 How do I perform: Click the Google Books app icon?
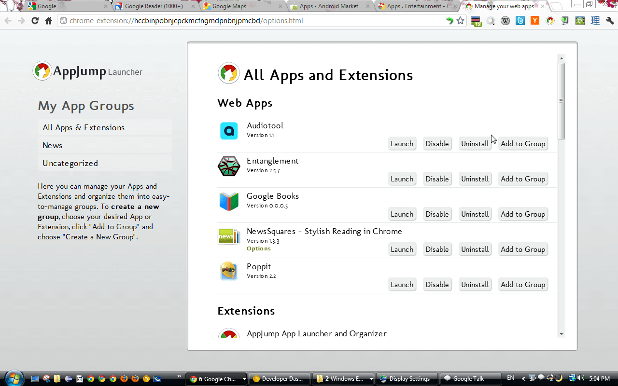229,201
